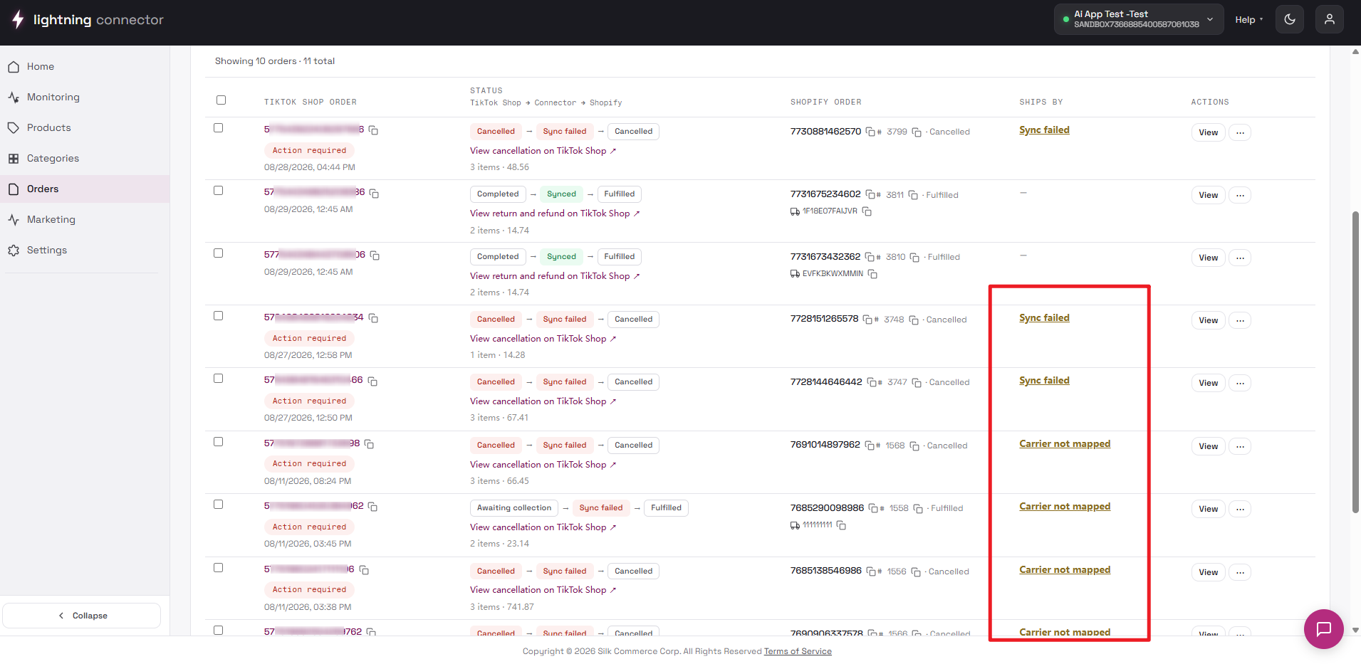Check the order dated 08/11/2026, 08:24 PM
The height and width of the screenshot is (664, 1361).
(x=219, y=442)
